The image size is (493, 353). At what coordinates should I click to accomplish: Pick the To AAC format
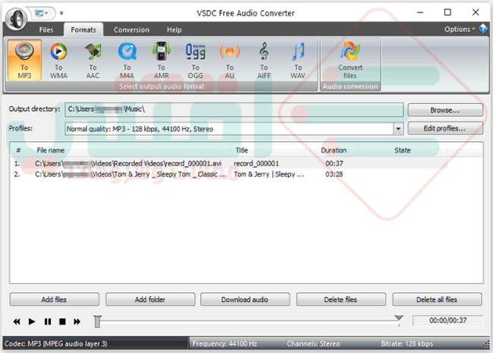(93, 60)
